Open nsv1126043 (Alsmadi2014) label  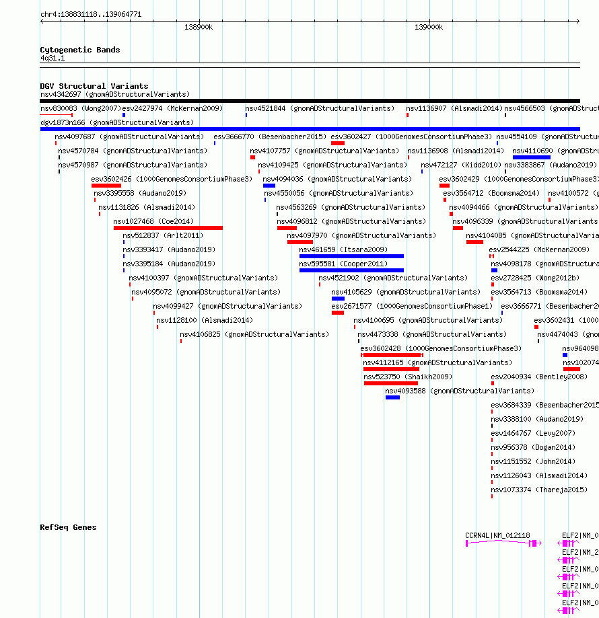539,476
